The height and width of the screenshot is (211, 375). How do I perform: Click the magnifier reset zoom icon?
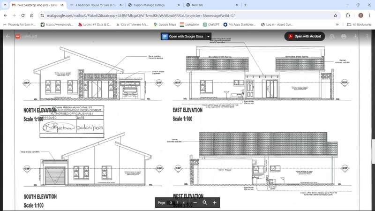tap(205, 203)
